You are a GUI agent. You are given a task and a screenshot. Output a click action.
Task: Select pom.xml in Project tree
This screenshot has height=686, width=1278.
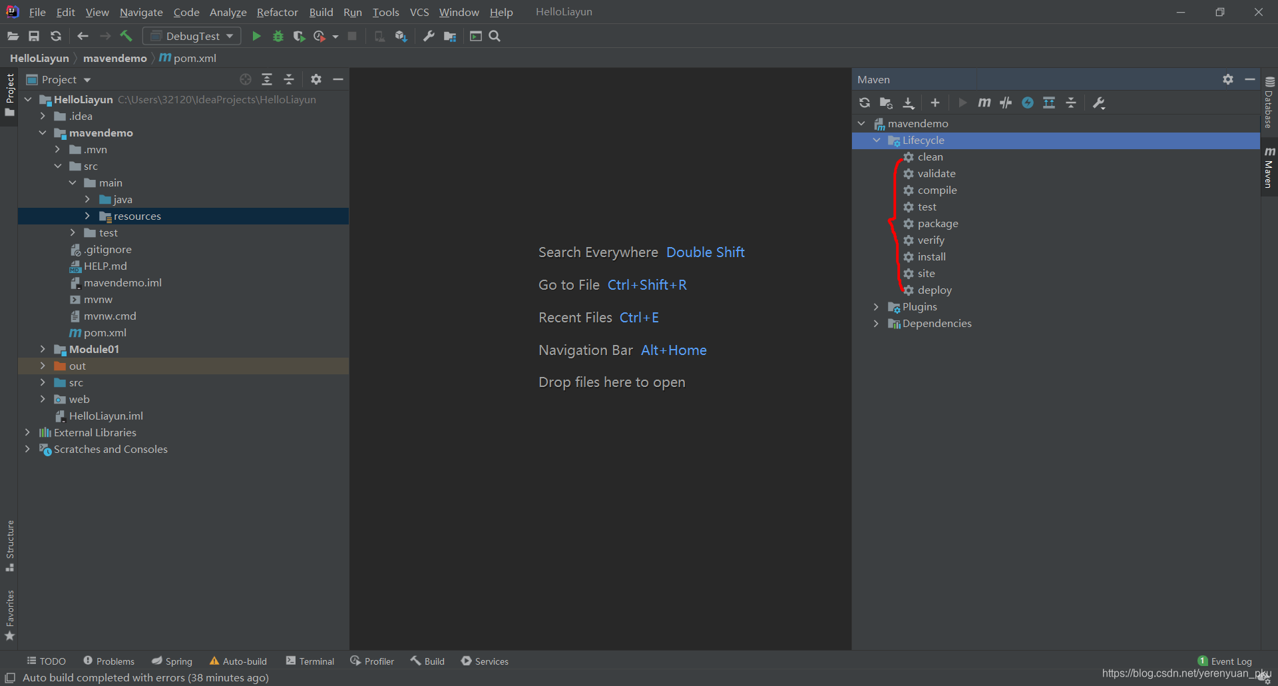(x=105, y=332)
